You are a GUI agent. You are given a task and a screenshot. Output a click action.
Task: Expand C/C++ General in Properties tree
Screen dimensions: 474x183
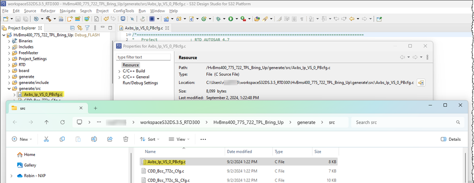pyautogui.click(x=120, y=77)
